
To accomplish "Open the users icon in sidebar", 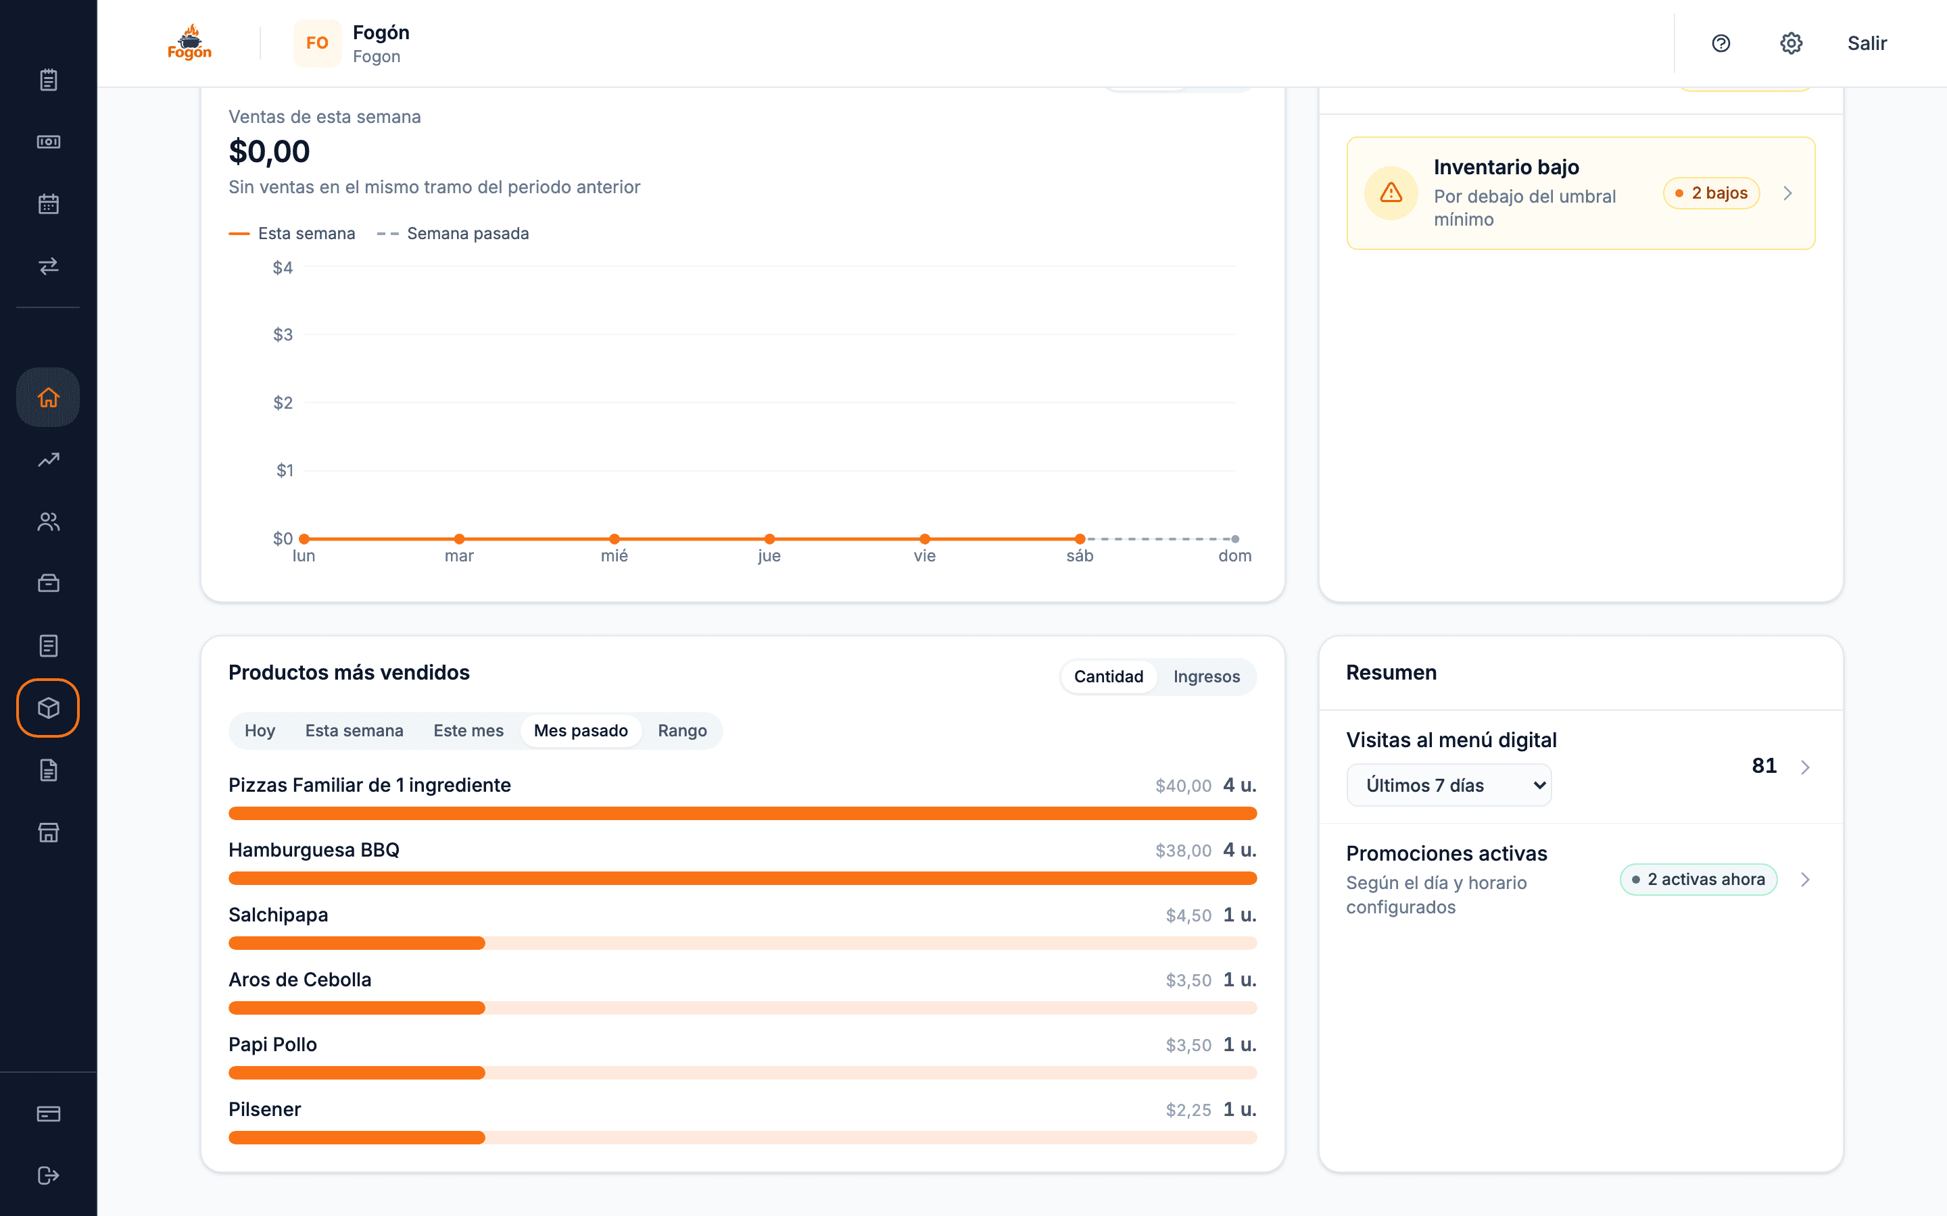I will 48,522.
